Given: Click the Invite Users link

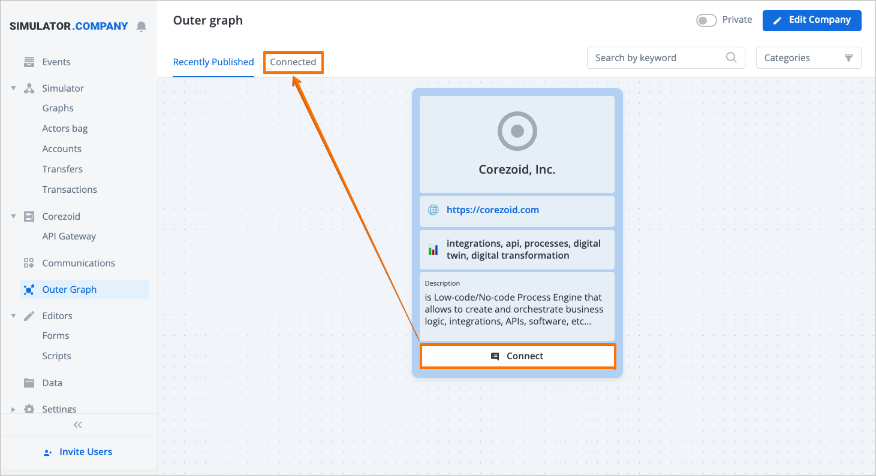Looking at the screenshot, I should coord(86,452).
